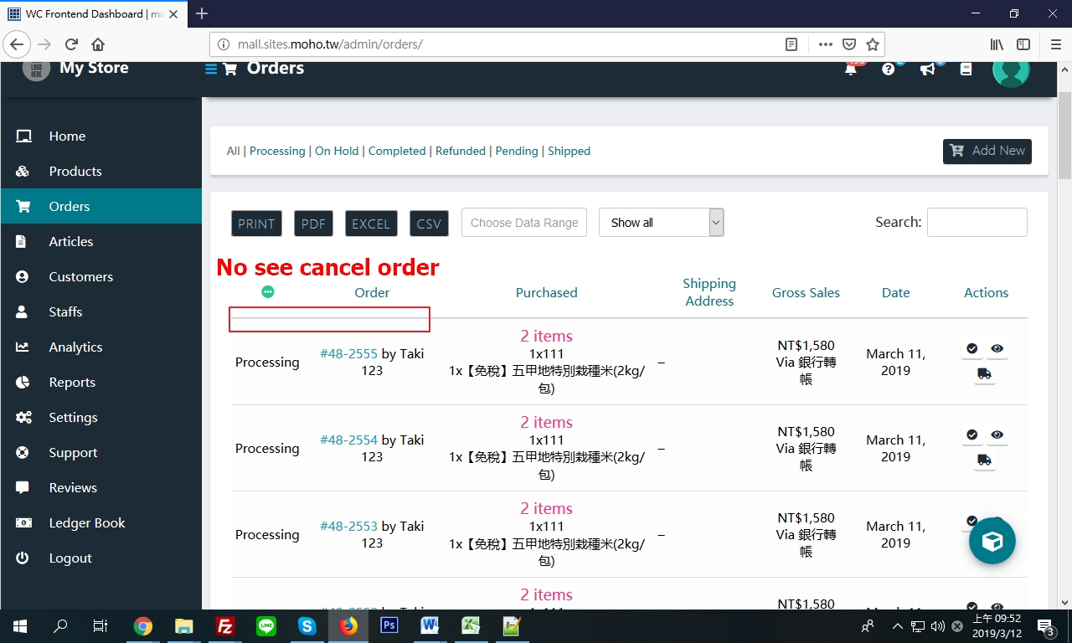Image resolution: width=1072 pixels, height=643 pixels.
Task: Go to the browser home page
Action: pyautogui.click(x=98, y=44)
